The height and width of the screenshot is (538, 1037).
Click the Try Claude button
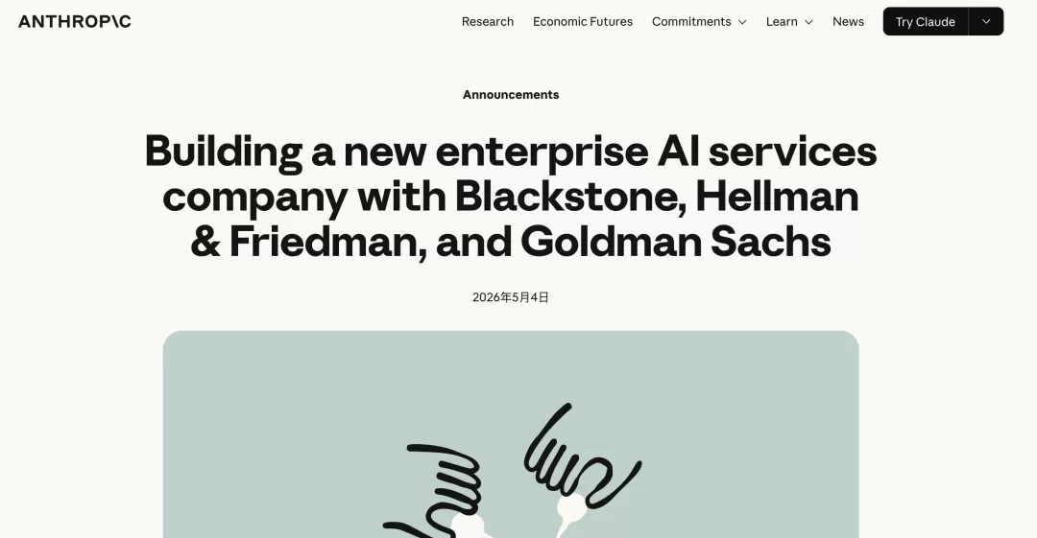926,22
